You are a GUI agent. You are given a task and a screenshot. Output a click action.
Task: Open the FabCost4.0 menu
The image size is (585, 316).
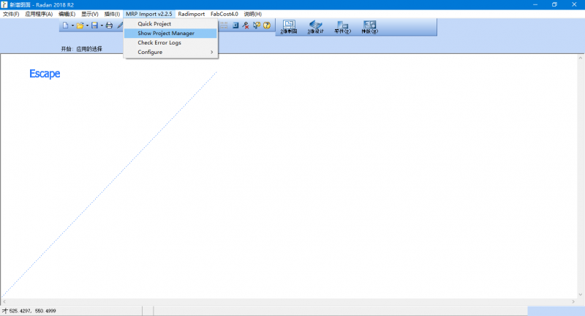[x=224, y=14]
